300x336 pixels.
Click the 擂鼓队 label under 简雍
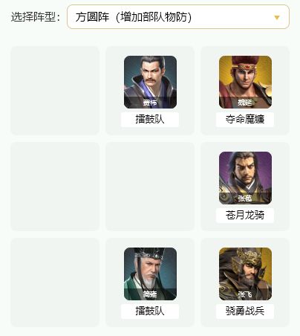click(x=150, y=311)
